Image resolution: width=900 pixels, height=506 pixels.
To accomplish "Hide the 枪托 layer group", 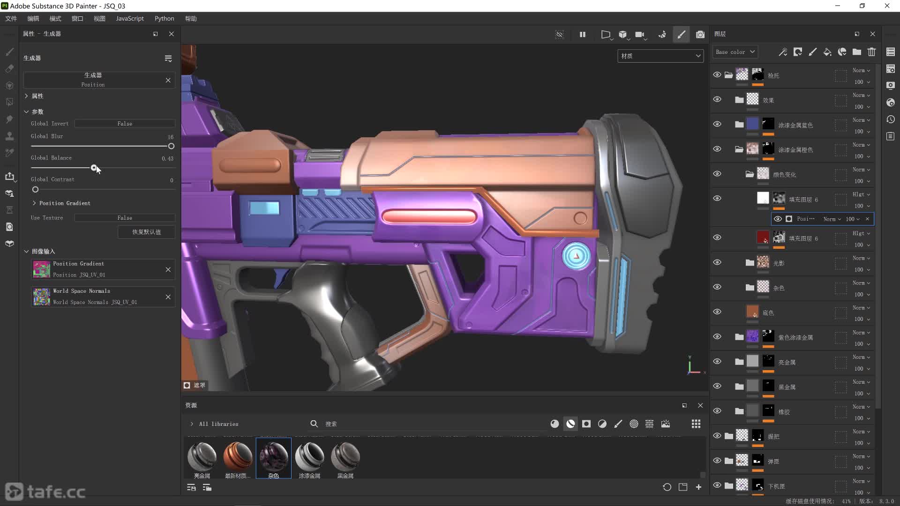I will pyautogui.click(x=717, y=75).
